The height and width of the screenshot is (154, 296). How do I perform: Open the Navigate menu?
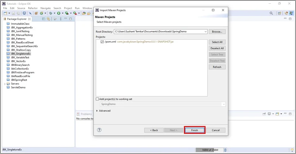(x=45, y=8)
